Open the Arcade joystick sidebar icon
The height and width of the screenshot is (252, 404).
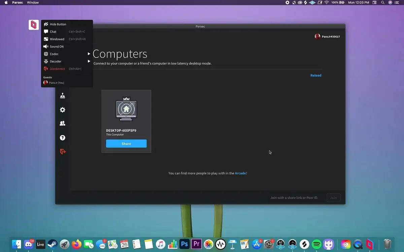pos(63,96)
